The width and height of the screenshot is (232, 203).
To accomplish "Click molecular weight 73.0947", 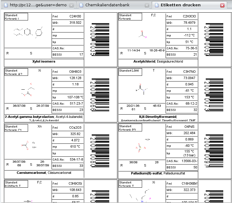I will 189,78.
